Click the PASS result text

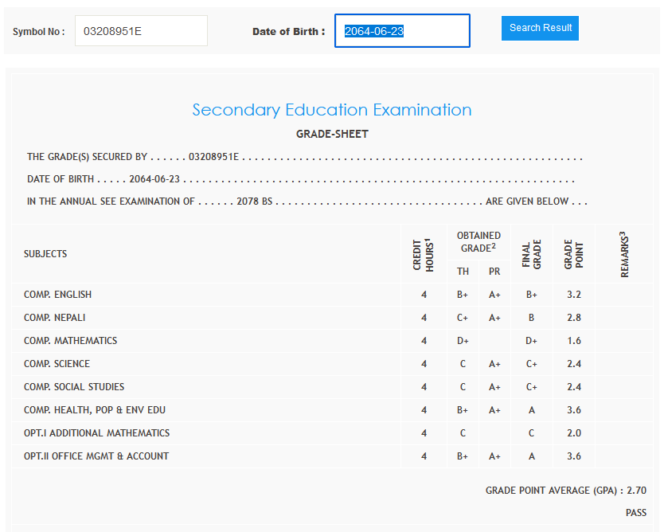(635, 513)
